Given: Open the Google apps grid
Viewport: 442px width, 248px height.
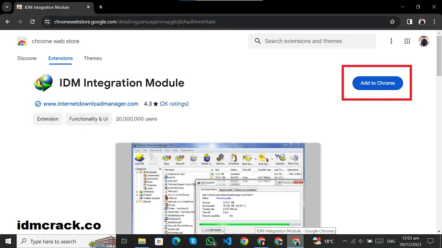Looking at the screenshot, I should coord(407,41).
